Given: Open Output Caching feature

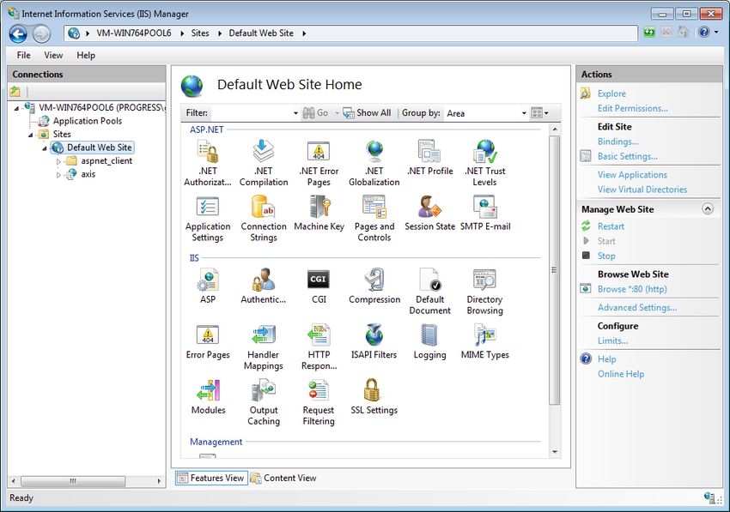Looking at the screenshot, I should [x=264, y=402].
